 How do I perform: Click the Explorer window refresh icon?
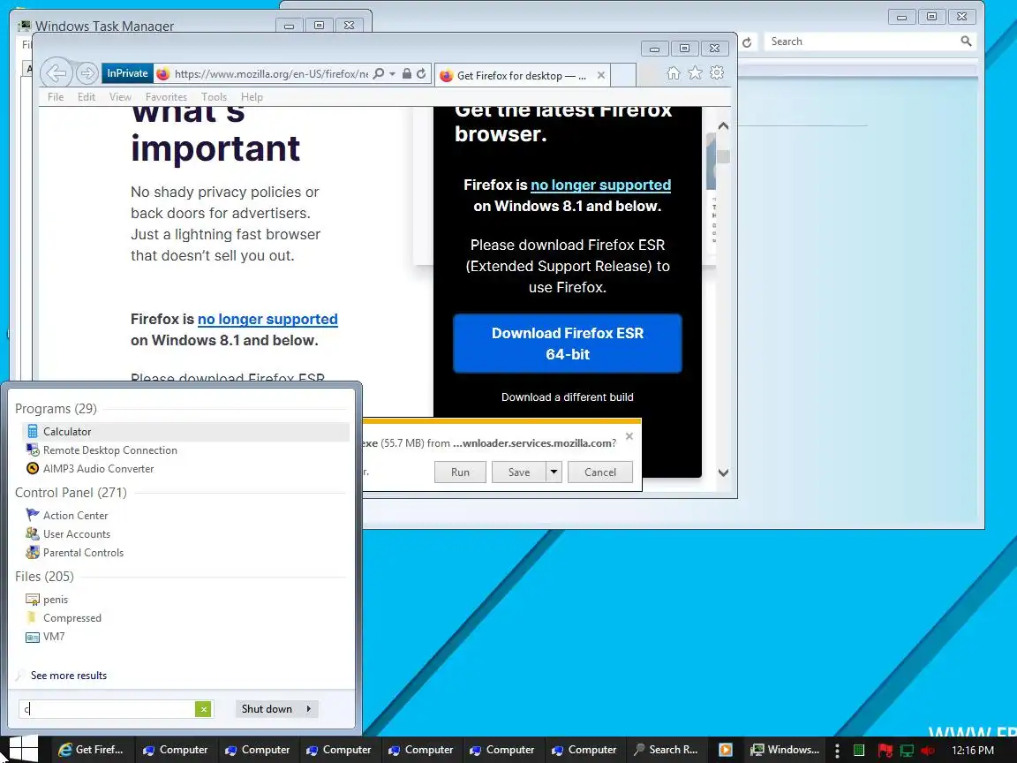[x=747, y=42]
